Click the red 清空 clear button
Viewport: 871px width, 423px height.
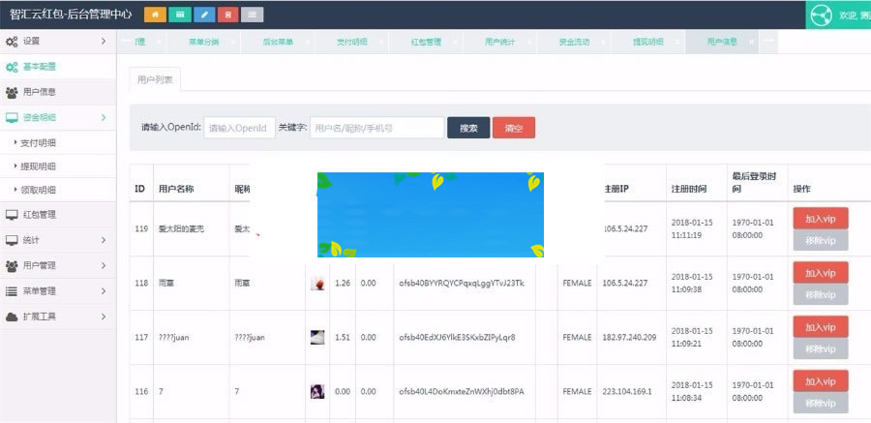click(x=513, y=128)
